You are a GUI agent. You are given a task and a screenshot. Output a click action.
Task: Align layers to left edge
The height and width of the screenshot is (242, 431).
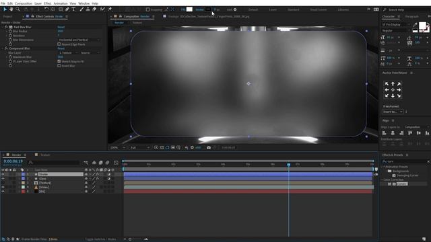click(x=385, y=133)
